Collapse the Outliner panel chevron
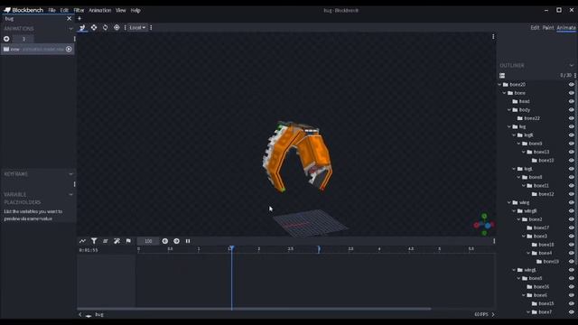 point(572,66)
